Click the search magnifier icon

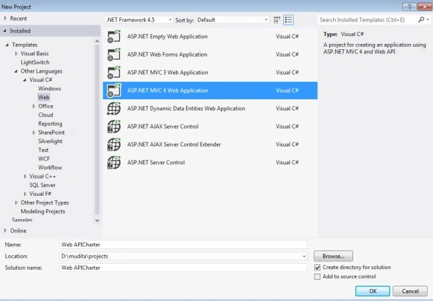pos(421,19)
